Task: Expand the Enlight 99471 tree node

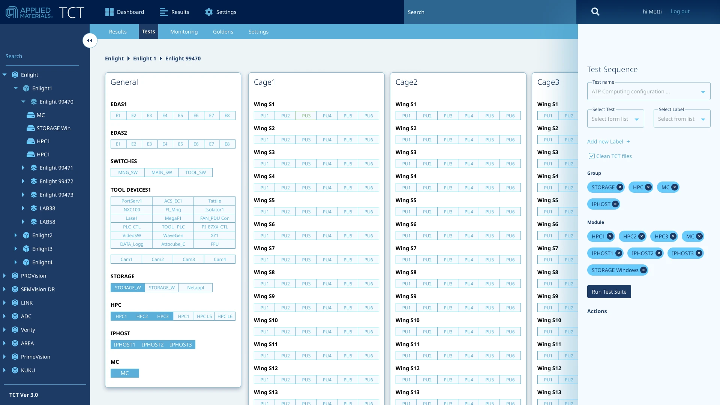Action: coord(23,168)
